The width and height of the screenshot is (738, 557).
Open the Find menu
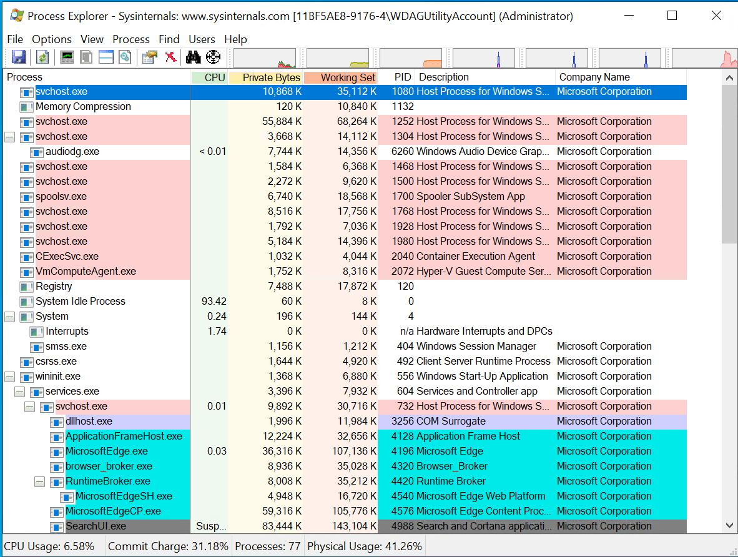pyautogui.click(x=169, y=39)
